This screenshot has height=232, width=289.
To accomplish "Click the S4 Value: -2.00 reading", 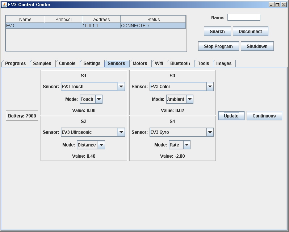I will [172, 156].
